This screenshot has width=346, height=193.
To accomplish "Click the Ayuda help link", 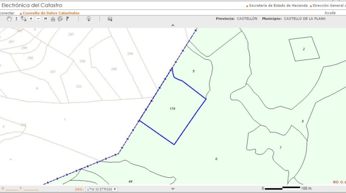I will coord(330,13).
